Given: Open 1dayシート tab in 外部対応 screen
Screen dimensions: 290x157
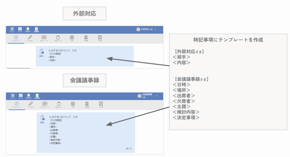Looking at the screenshot, I should point(58,38).
